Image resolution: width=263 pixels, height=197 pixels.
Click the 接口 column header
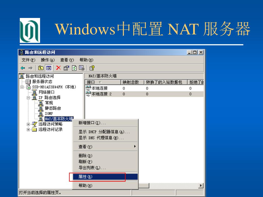pyautogui.click(x=103, y=82)
